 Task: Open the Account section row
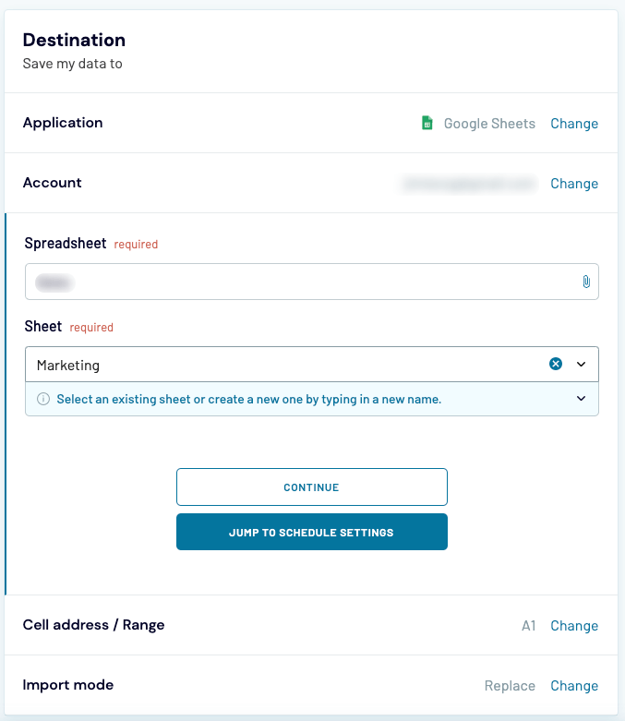(x=311, y=183)
